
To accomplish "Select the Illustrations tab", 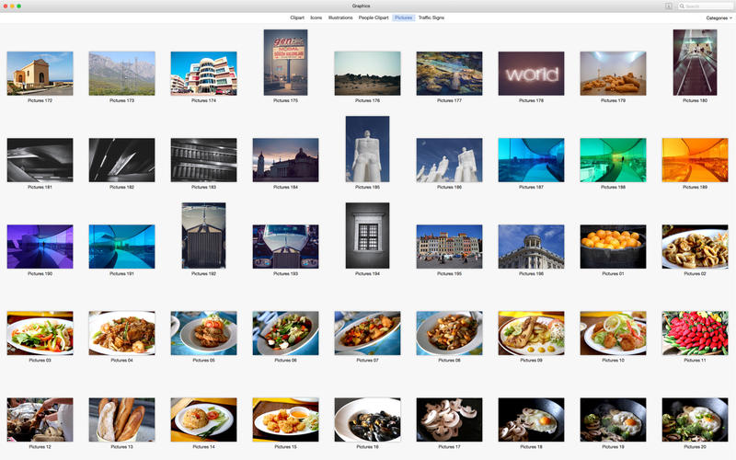I will tap(340, 17).
